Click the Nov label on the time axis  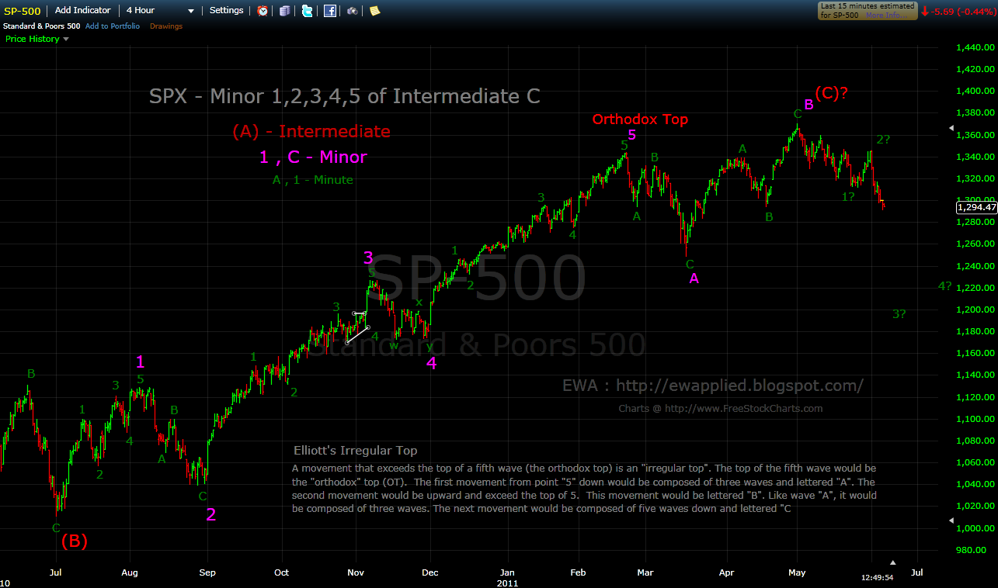click(356, 572)
